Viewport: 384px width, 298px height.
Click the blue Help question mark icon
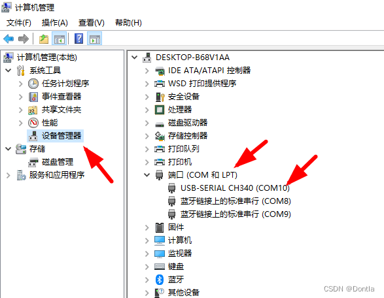(x=79, y=39)
